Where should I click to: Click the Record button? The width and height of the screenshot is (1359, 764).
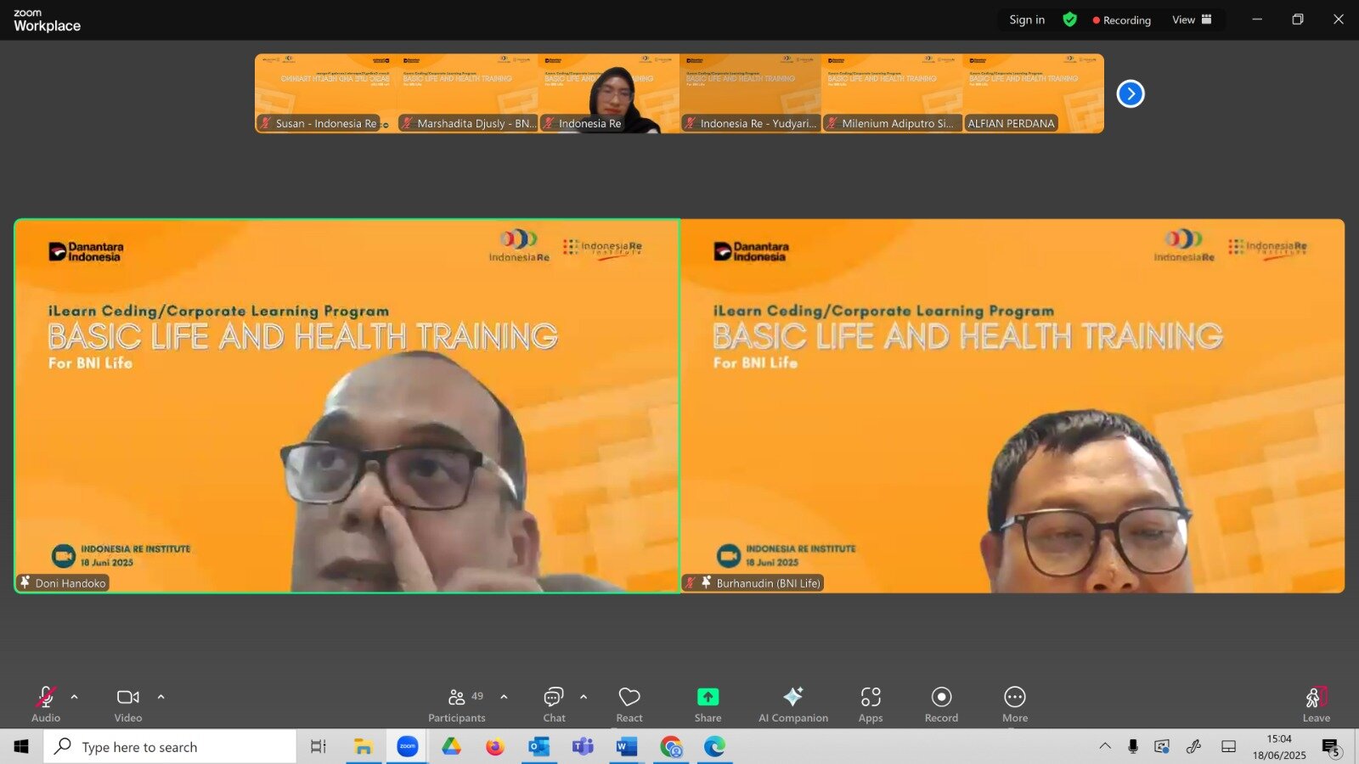pos(941,705)
